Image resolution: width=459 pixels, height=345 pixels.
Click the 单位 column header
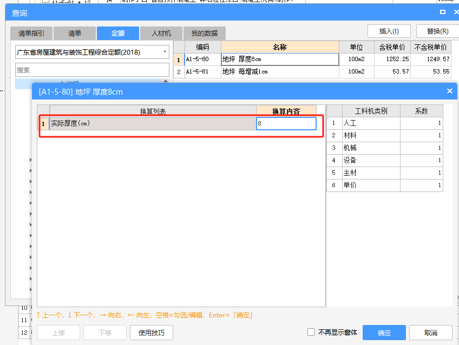point(357,47)
